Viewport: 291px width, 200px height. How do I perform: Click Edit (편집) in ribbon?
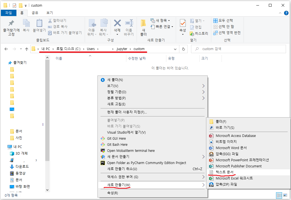click(196, 27)
